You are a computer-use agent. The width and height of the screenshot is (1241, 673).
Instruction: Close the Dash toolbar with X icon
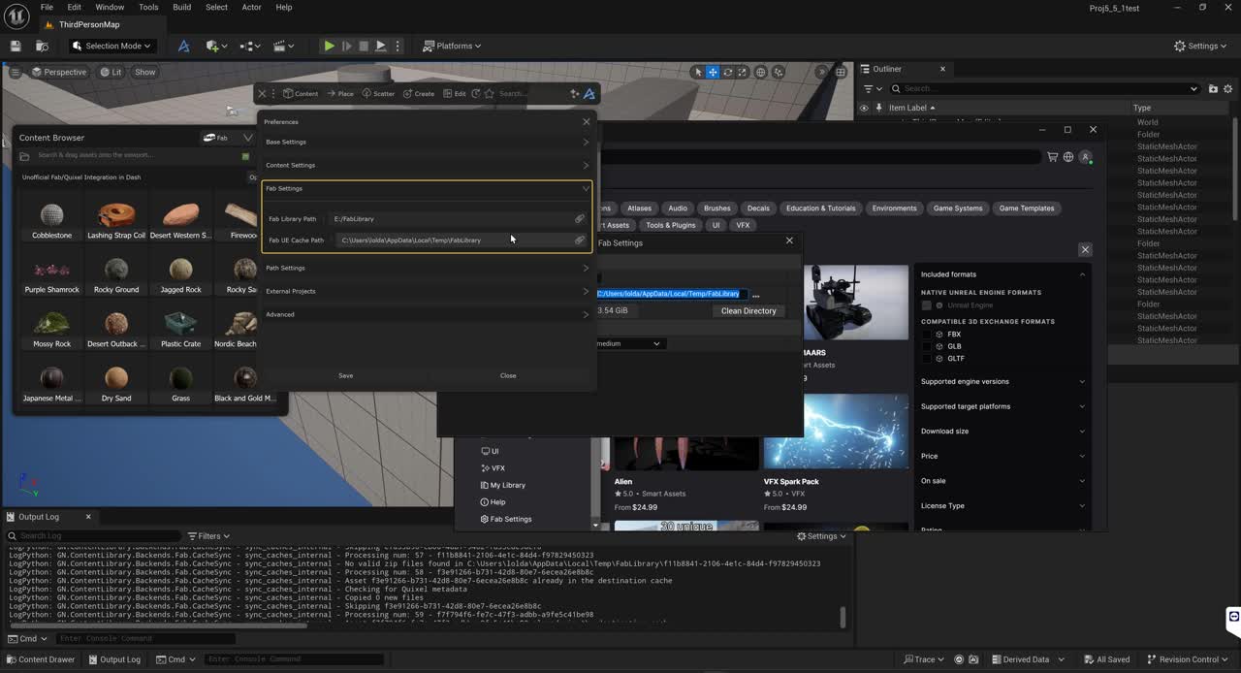point(262,93)
